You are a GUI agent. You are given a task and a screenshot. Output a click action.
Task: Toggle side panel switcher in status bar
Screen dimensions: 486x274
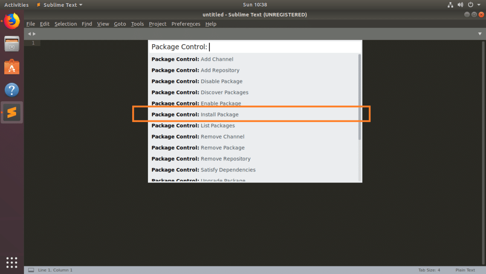point(31,270)
